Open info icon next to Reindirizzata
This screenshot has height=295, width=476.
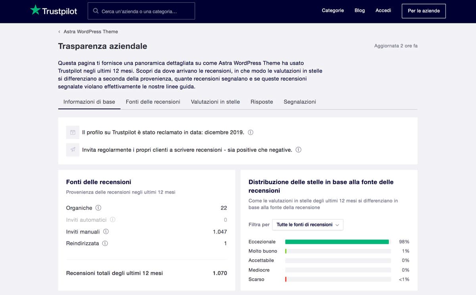[x=105, y=243]
